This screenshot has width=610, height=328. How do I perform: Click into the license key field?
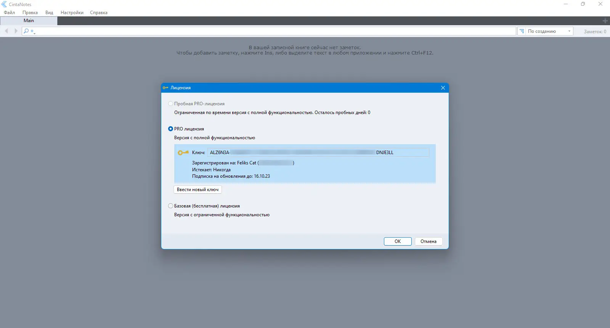click(318, 153)
